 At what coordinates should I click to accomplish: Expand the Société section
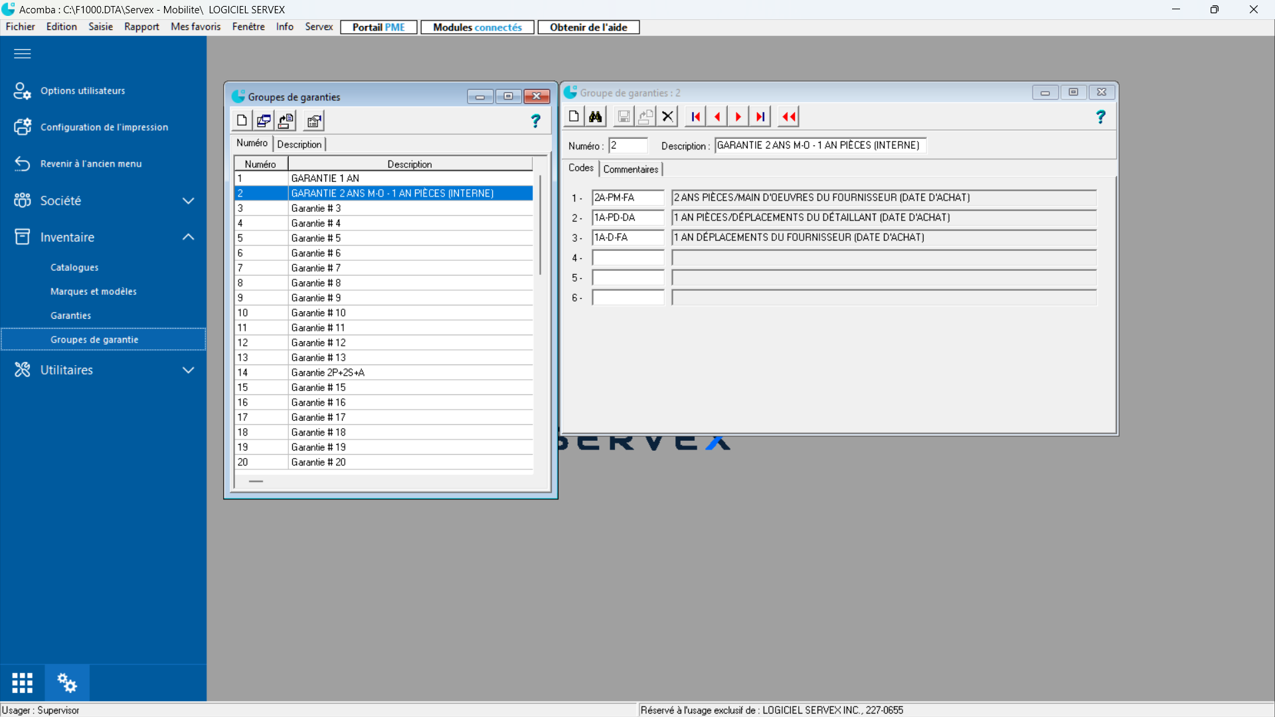[x=189, y=200]
